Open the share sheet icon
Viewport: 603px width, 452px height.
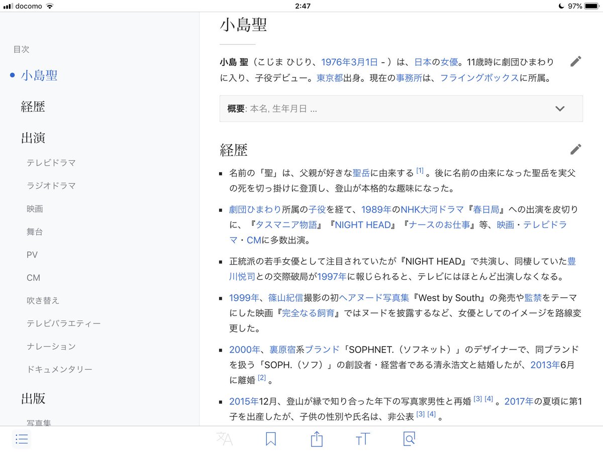point(317,439)
